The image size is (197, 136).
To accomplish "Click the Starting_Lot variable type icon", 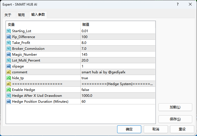I will [9, 31].
